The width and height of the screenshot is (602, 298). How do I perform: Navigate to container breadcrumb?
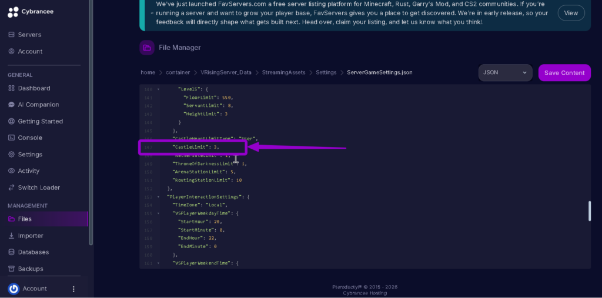(x=178, y=72)
